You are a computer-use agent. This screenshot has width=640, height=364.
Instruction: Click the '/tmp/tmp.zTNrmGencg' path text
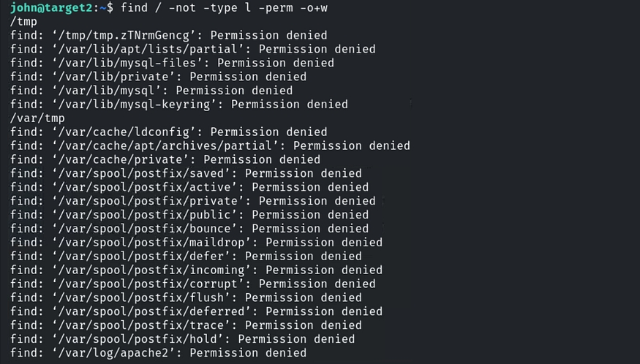125,35
